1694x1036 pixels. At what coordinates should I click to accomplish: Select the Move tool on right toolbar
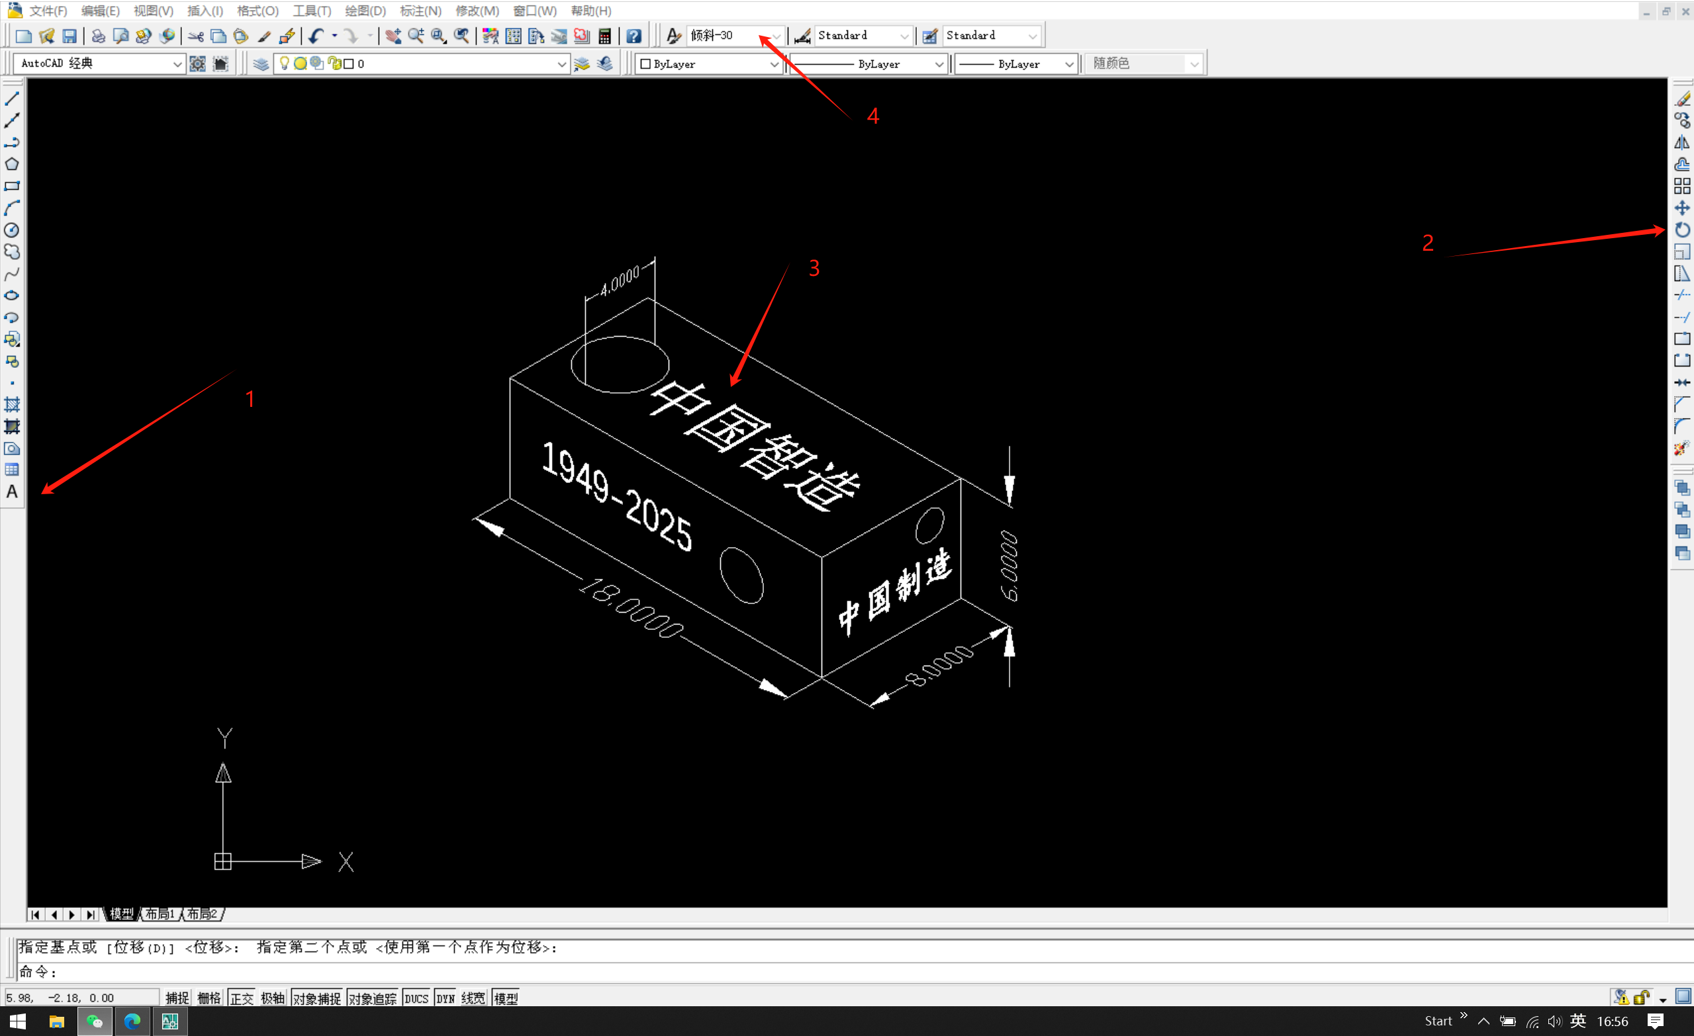coord(1681,208)
